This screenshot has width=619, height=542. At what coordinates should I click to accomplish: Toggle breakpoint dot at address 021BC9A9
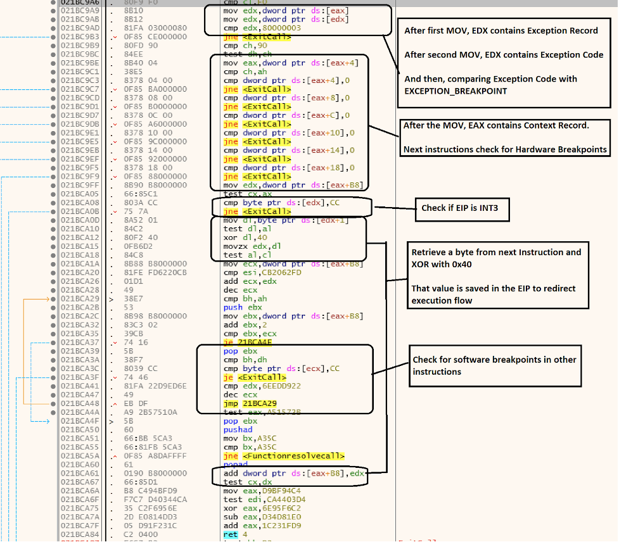tap(53, 11)
